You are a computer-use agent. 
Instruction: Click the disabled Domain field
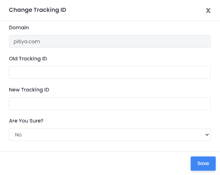click(x=110, y=41)
